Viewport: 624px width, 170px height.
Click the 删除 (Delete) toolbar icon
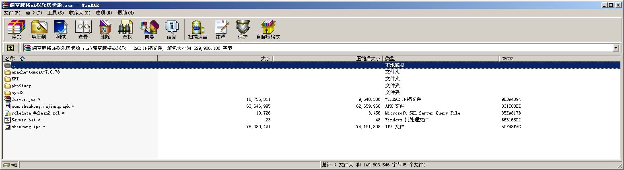tap(105, 29)
